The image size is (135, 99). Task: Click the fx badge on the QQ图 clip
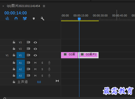[65, 54]
